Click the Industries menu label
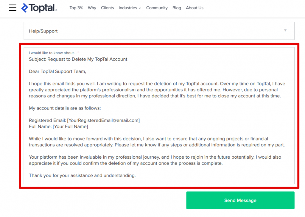This screenshot has width=305, height=217. click(x=128, y=8)
